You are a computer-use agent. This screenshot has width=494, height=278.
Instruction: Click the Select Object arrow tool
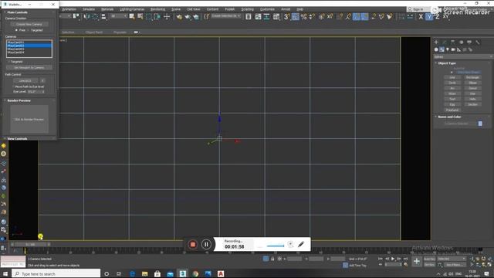click(132, 16)
